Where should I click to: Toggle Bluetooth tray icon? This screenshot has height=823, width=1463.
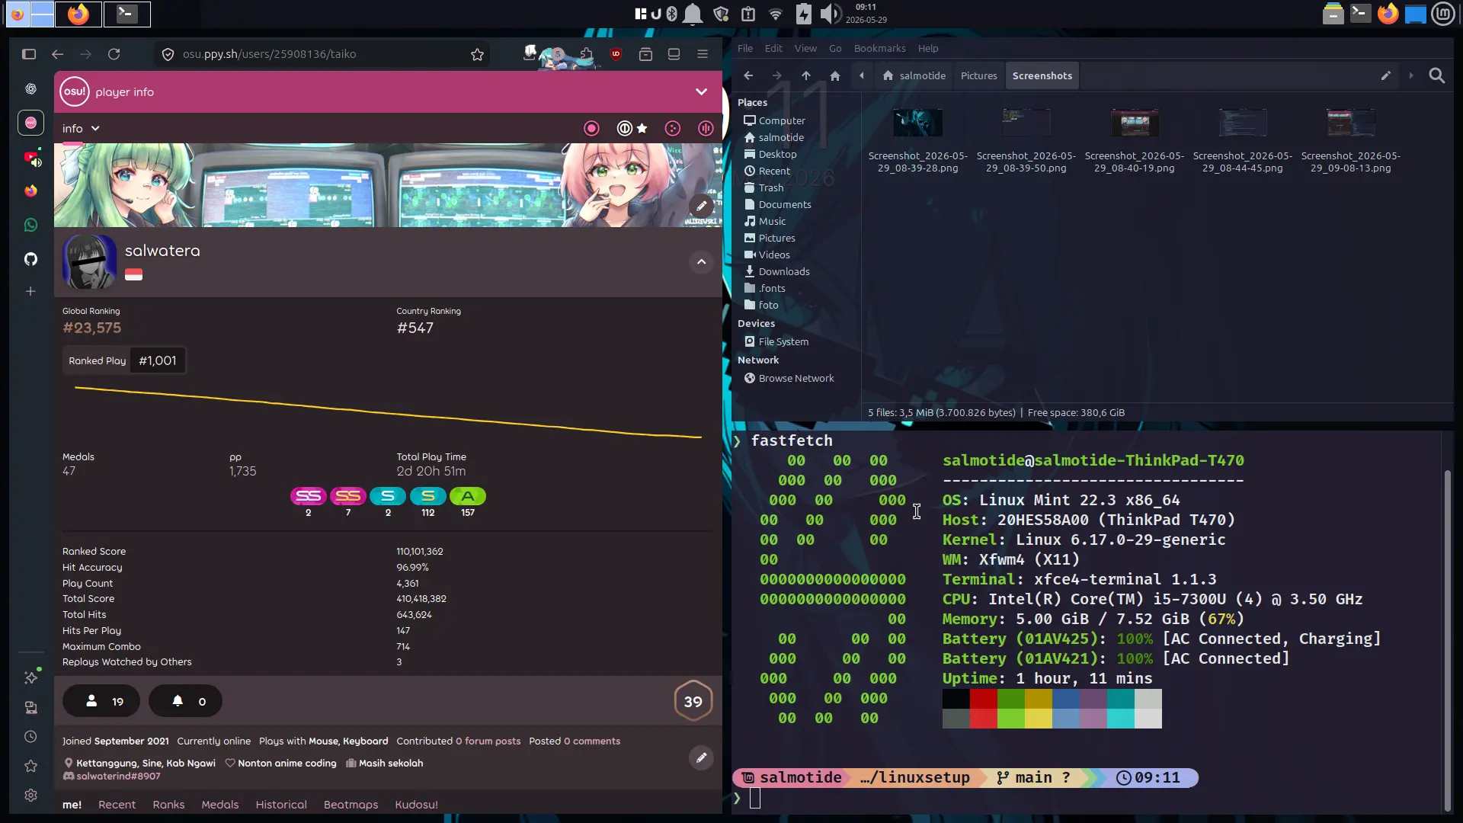(x=671, y=14)
